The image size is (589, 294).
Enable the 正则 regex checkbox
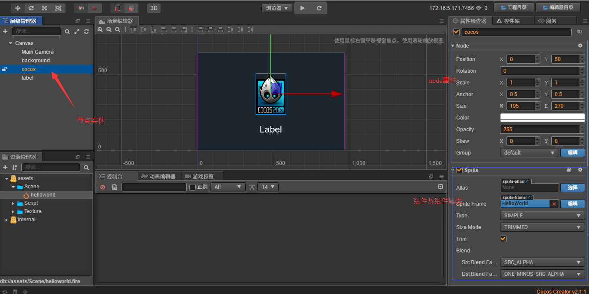click(x=193, y=187)
